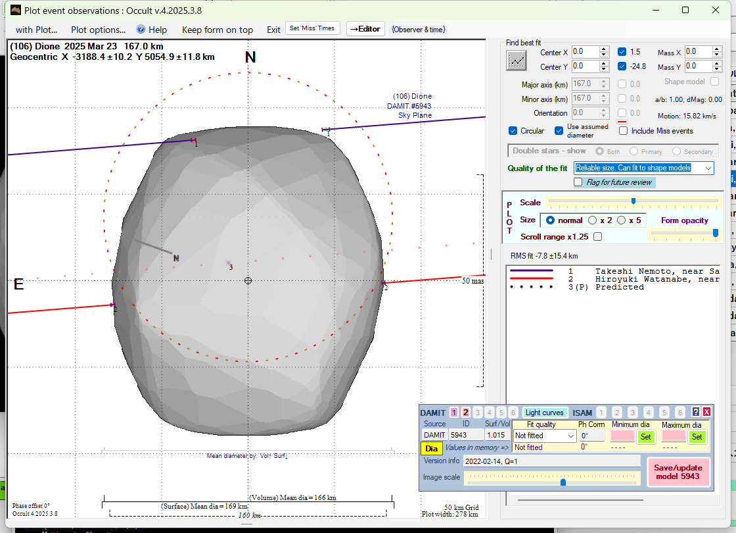Viewport: 736px width, 533px height.
Task: Open the Quality of the fit dropdown
Action: [707, 168]
